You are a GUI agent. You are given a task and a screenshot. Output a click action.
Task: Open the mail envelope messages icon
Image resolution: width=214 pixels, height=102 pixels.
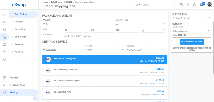202,5
